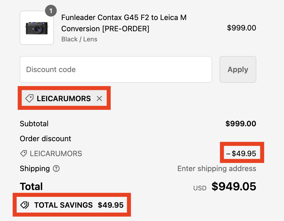Click the $999.00 product price
The image size is (284, 221).
(241, 28)
